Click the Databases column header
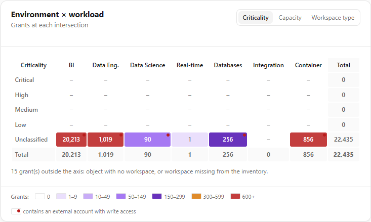The width and height of the screenshot is (371, 222). point(228,65)
